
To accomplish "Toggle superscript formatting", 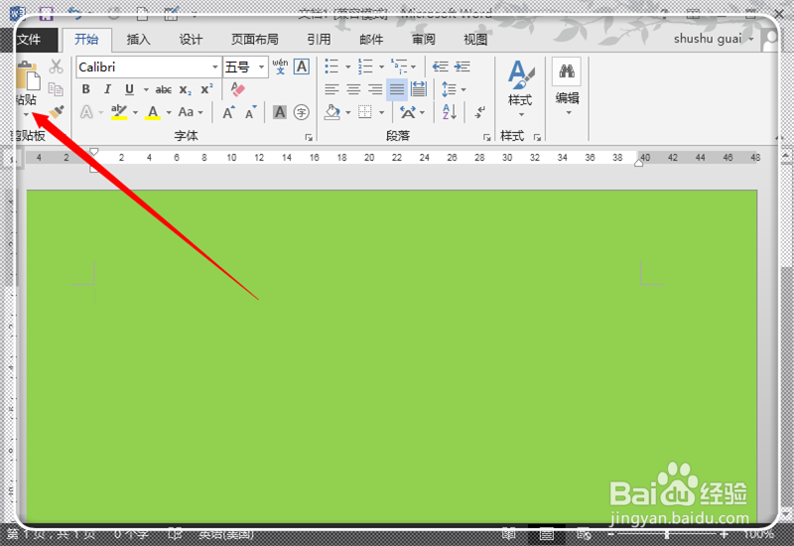I will click(206, 89).
